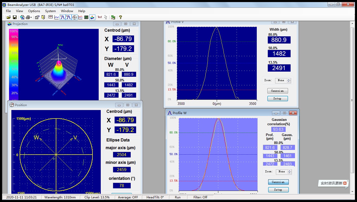This screenshot has width=357, height=202.
Task: Click the power meter gauge icon
Action: point(50,17)
